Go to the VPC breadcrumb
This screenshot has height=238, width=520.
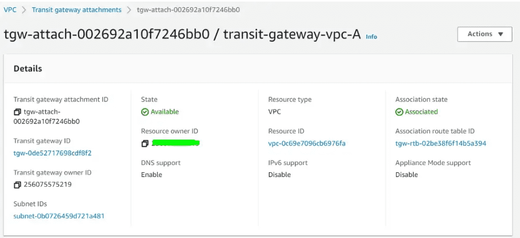10,10
